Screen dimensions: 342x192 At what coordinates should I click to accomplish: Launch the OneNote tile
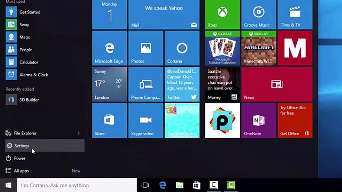[259, 121]
